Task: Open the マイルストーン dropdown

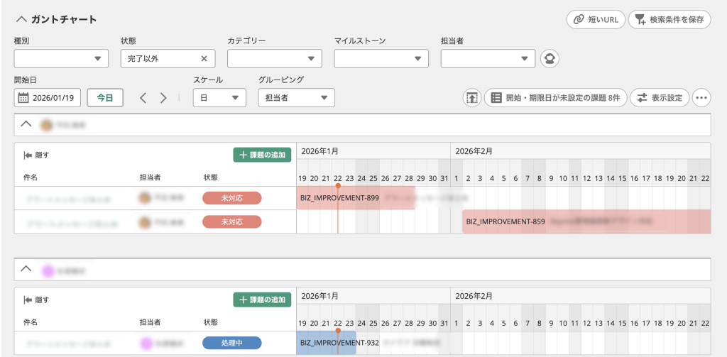Action: (381, 59)
